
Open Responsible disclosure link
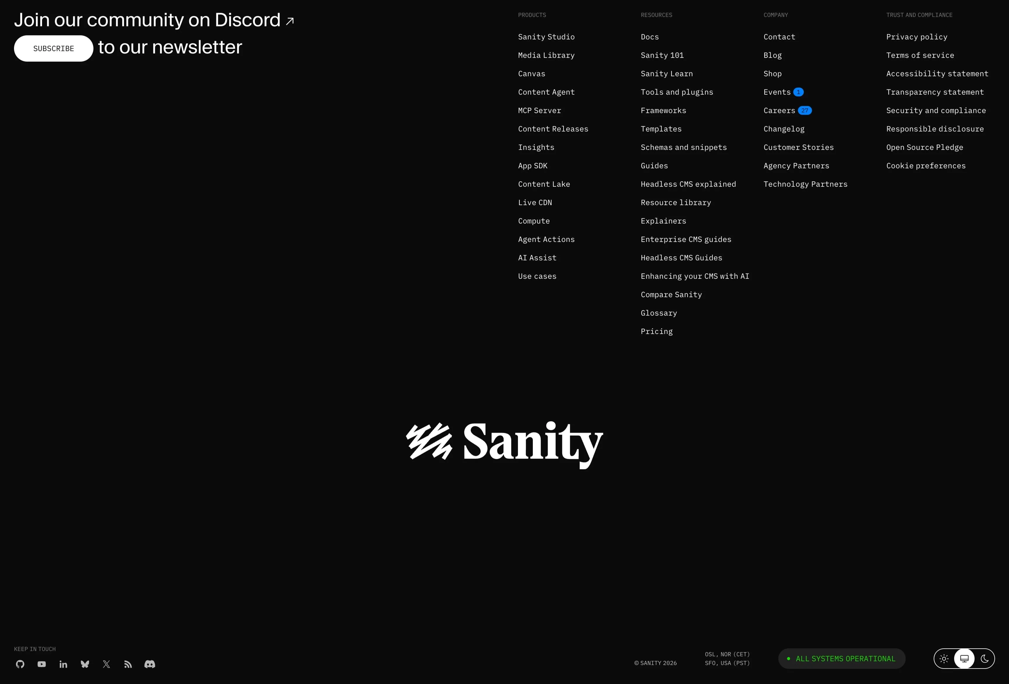pos(935,129)
